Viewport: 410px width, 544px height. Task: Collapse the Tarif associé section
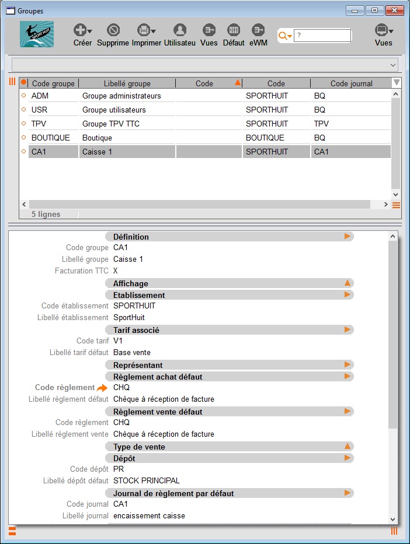coord(347,329)
